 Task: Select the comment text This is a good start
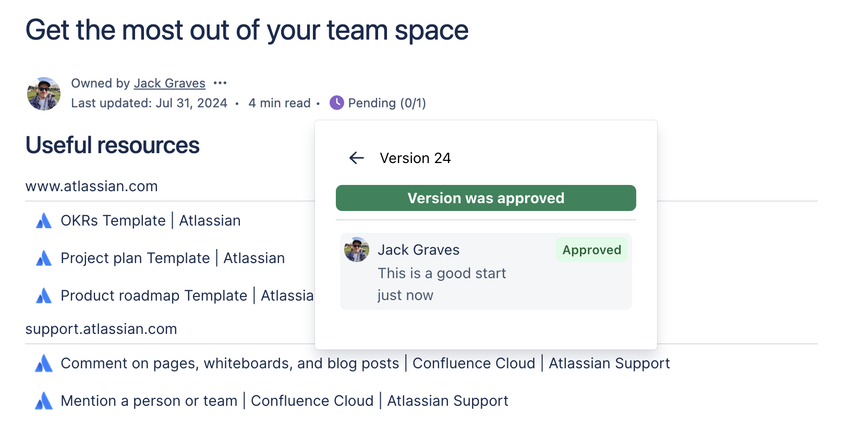[x=441, y=273]
